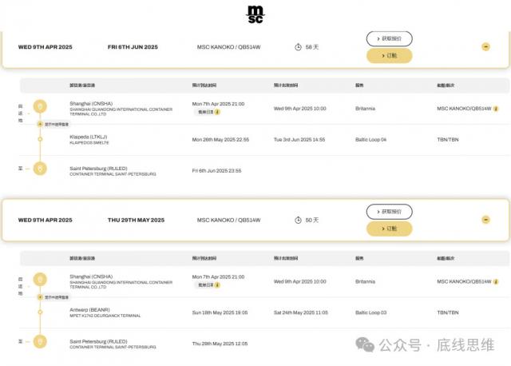511x366 pixels.
Task: Click the Saint Petersburg destination marker in first route
Action: click(x=40, y=169)
